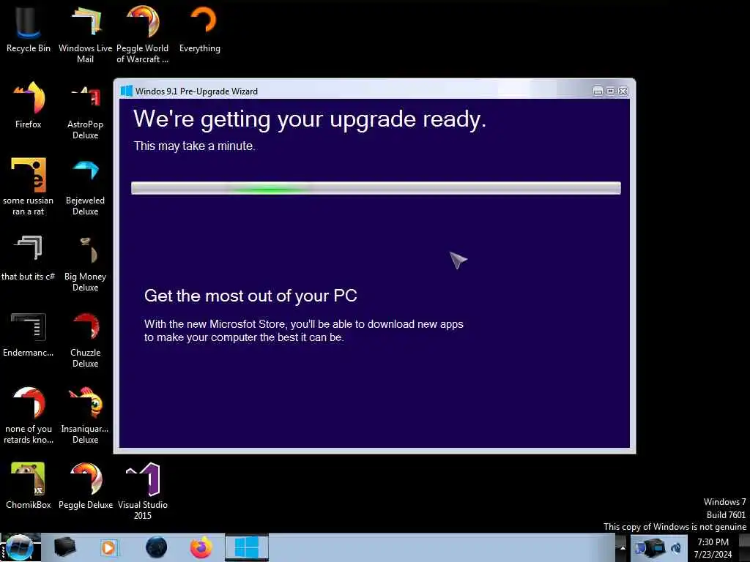The height and width of the screenshot is (562, 750).
Task: Select the Bejeweled Deluxe shortcut
Action: point(85,187)
